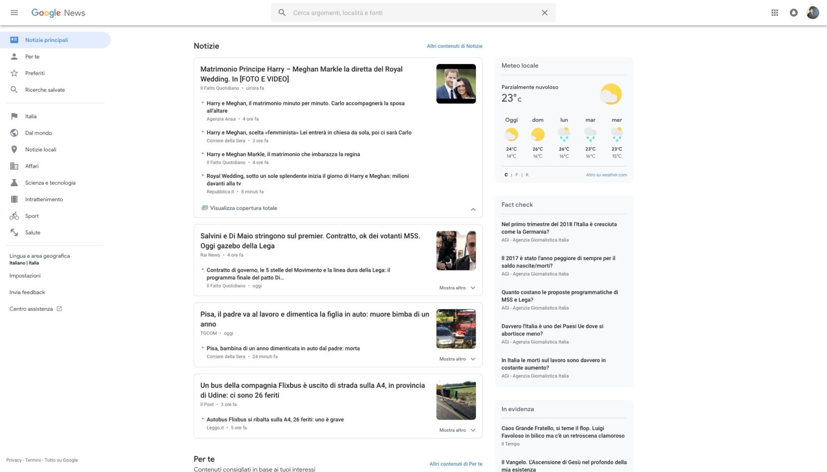This screenshot has width=827, height=472.
Task: Click the Google News logo
Action: click(x=58, y=13)
